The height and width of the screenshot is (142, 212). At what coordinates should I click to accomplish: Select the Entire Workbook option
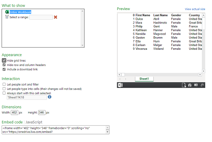pyautogui.click(x=20, y=12)
